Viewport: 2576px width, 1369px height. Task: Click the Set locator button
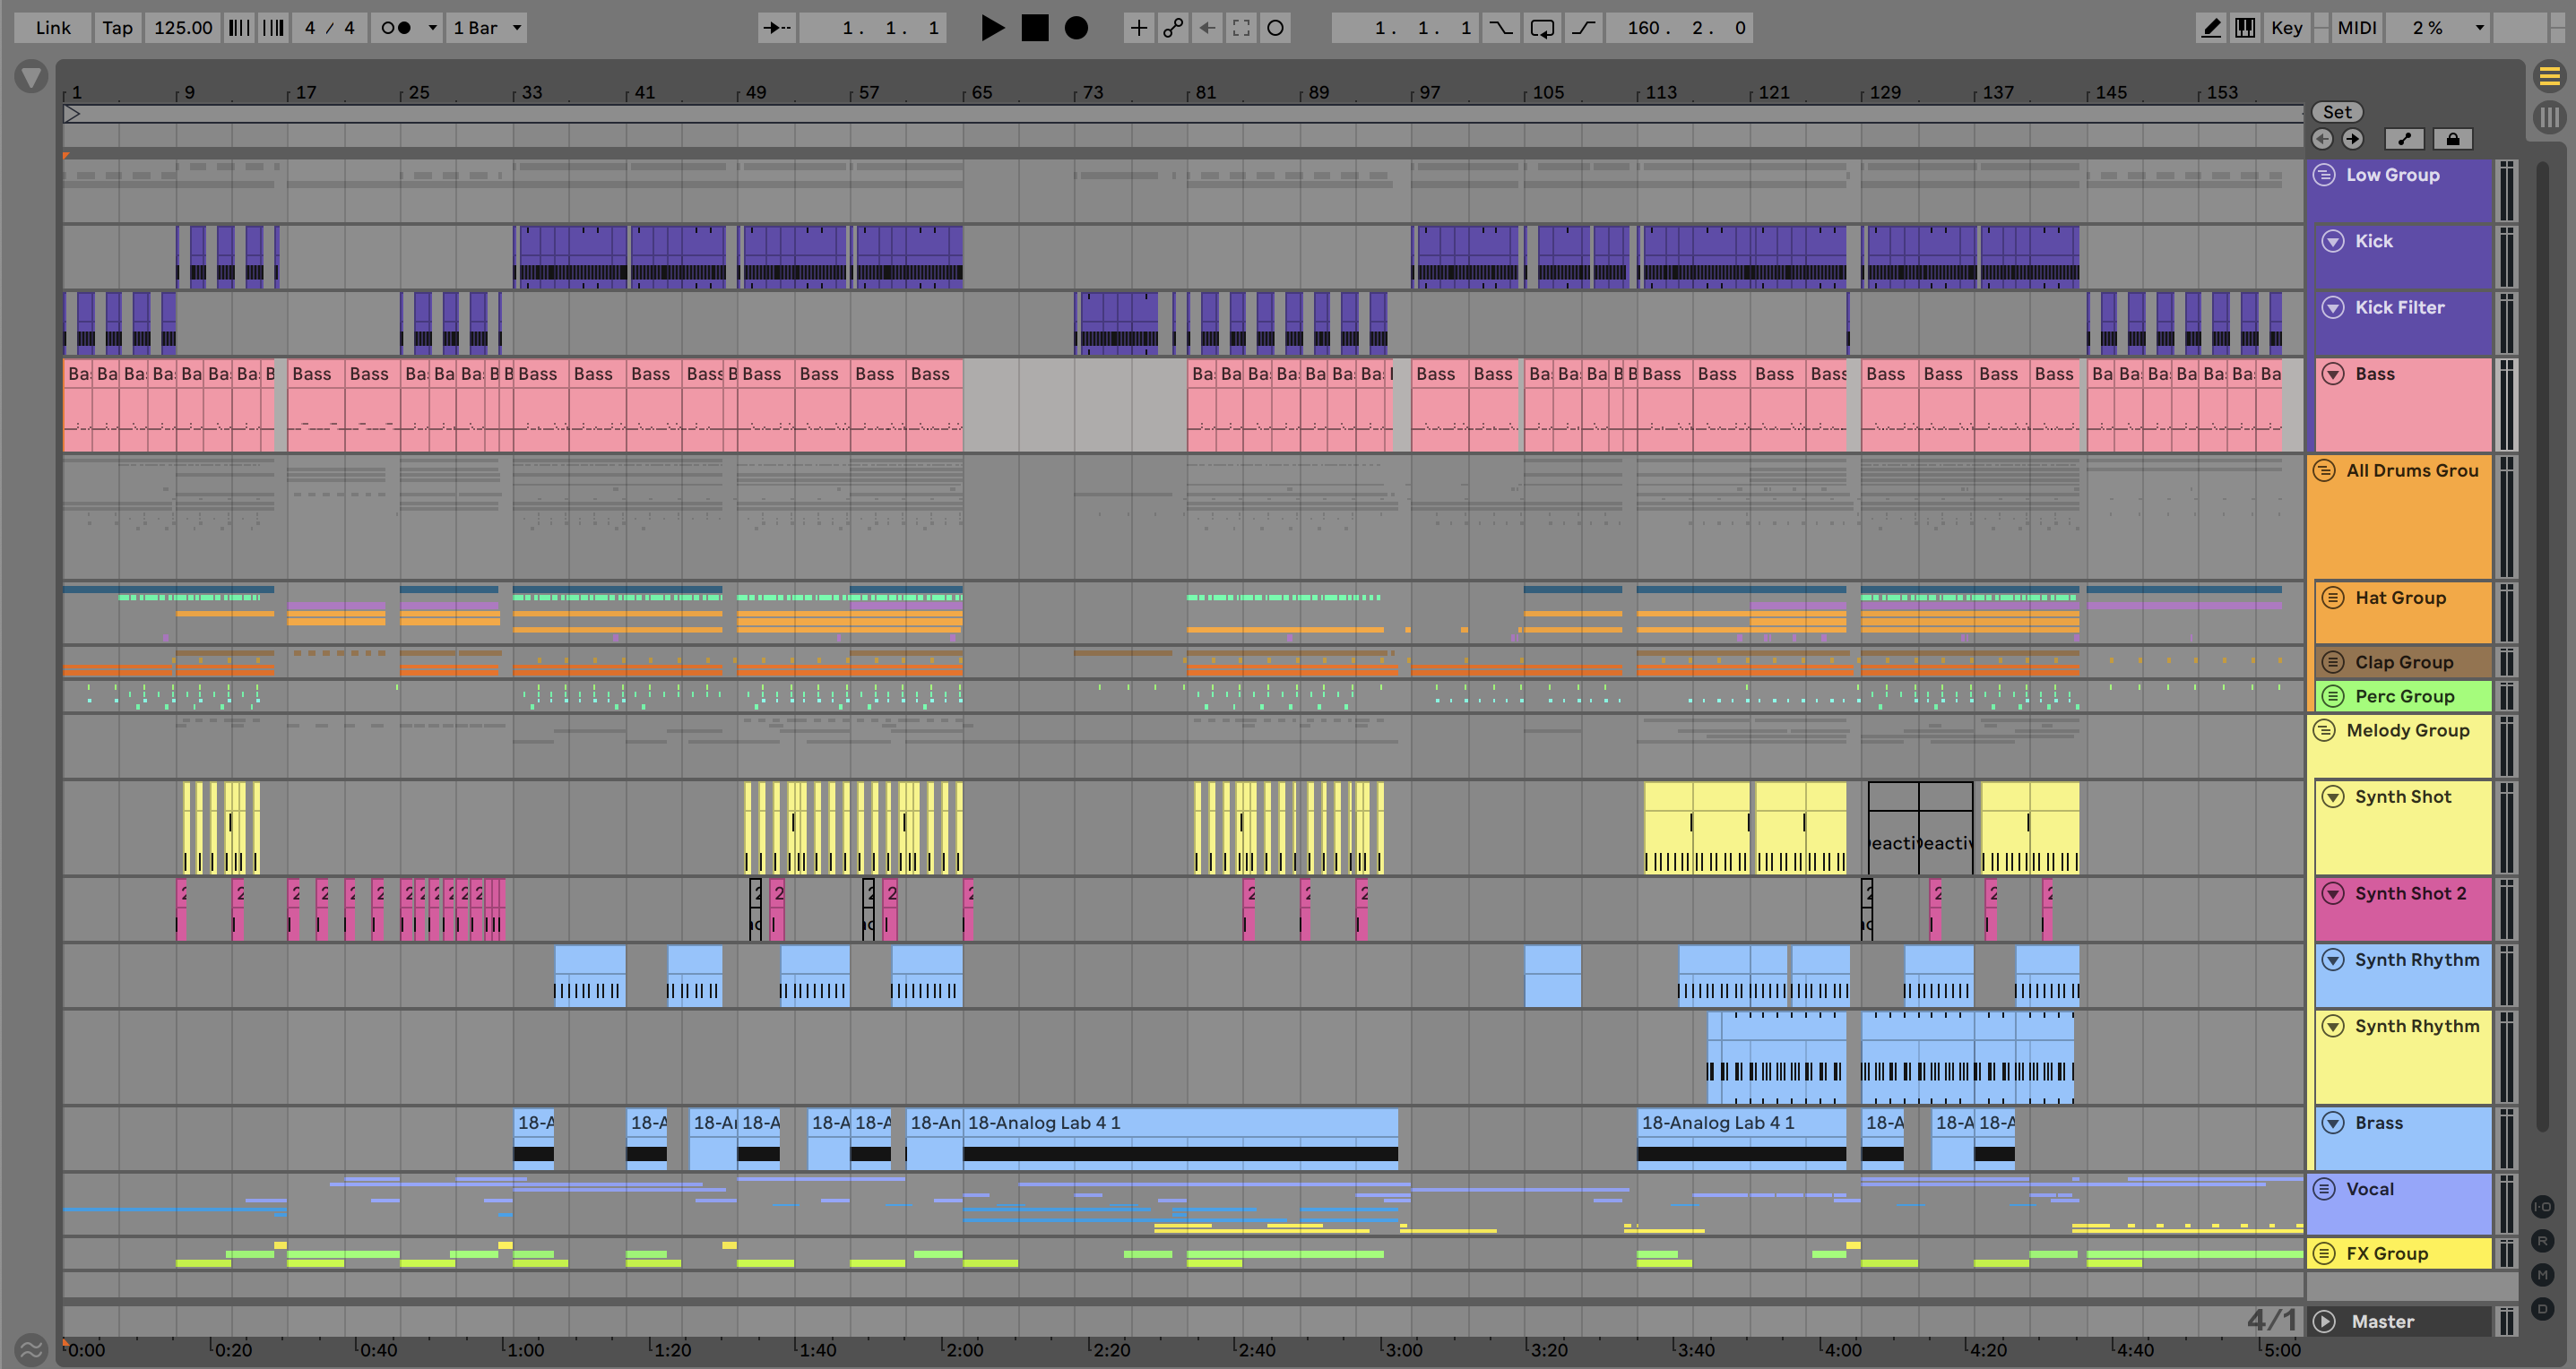coord(2336,112)
